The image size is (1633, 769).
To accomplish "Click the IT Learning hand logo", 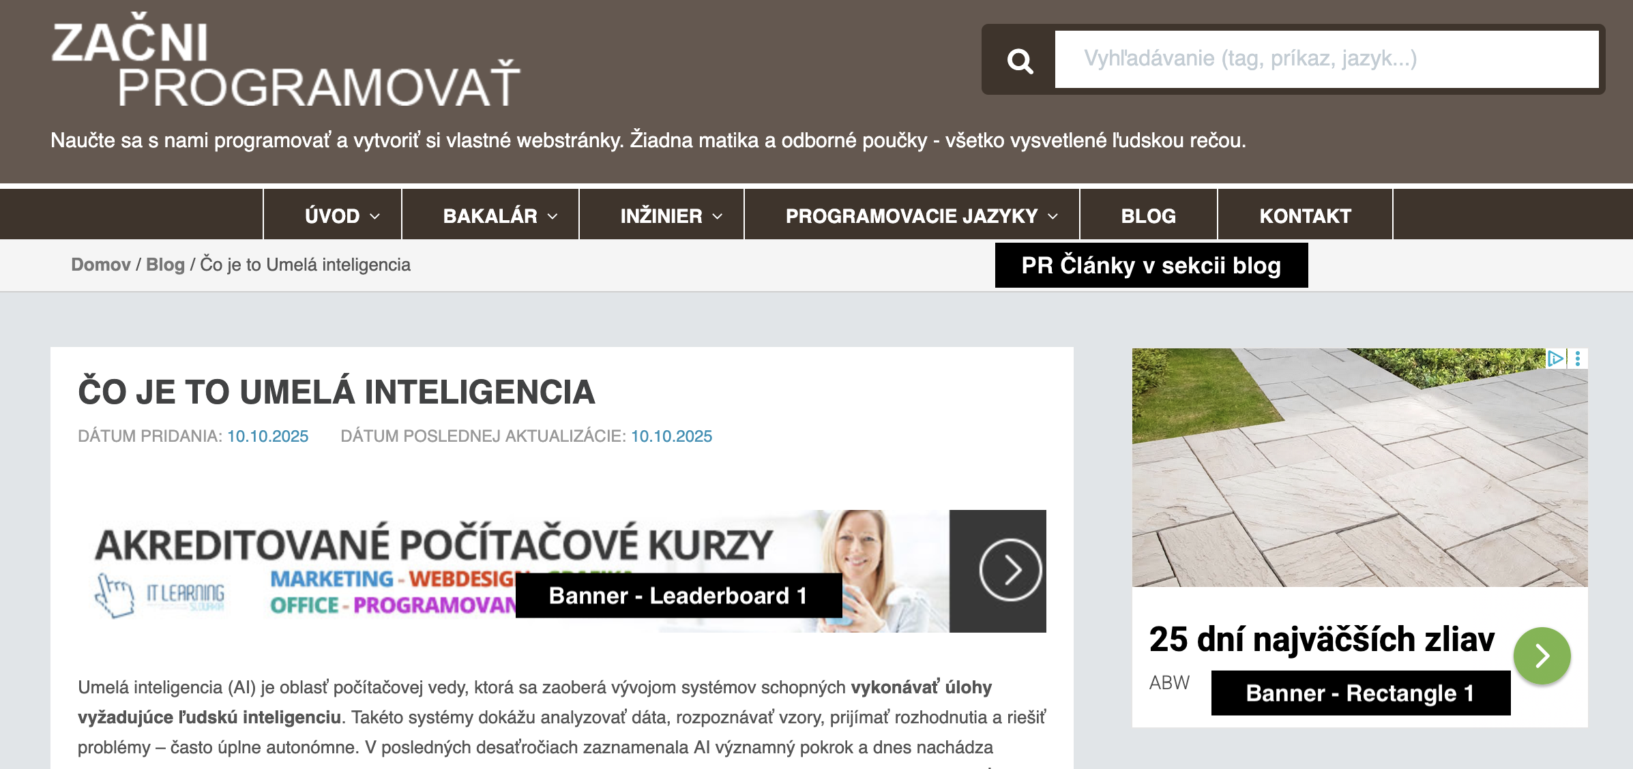I will (115, 594).
